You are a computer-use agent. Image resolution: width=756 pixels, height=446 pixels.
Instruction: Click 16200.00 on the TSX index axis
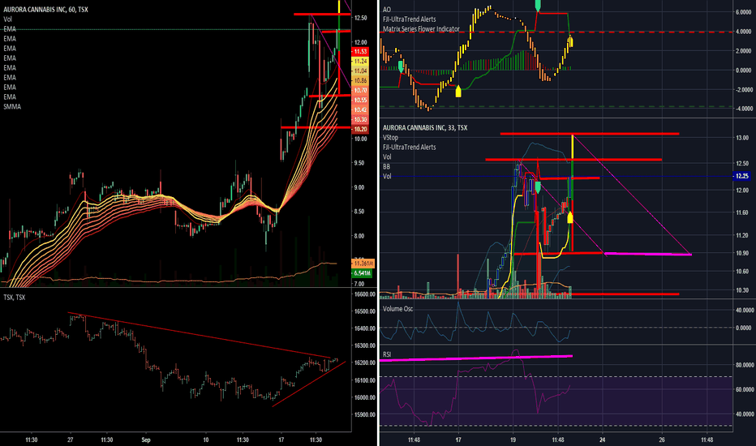[364, 362]
